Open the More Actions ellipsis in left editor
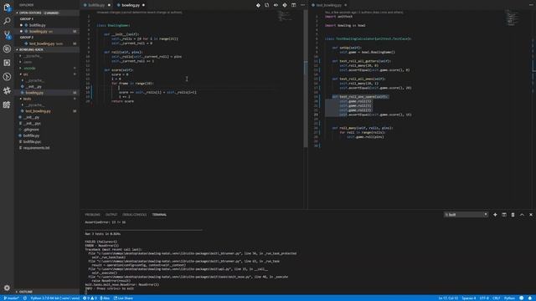Screen dimensions: 536x301 point(302,5)
